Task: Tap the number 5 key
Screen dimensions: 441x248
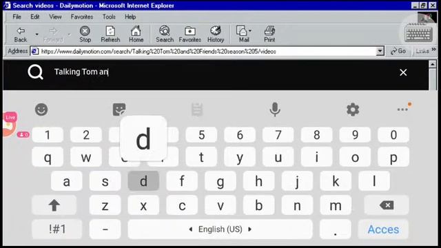Action: coord(201,135)
